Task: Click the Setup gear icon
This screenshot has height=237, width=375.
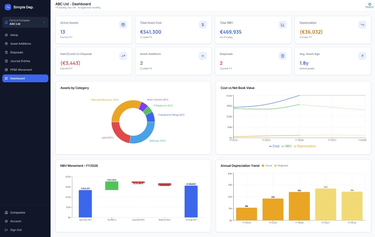Action: click(7, 35)
